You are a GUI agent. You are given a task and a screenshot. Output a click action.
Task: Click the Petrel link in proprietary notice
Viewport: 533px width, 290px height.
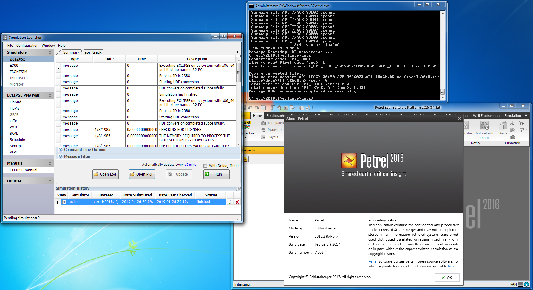tap(373, 261)
